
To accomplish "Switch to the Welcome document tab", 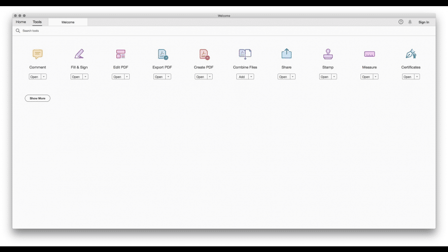I will coord(68,22).
